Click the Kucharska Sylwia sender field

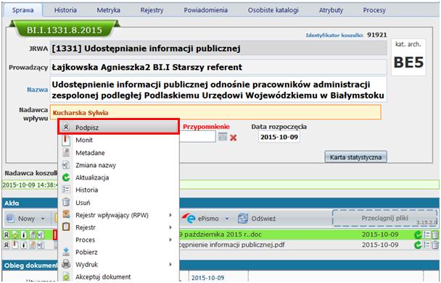point(215,112)
